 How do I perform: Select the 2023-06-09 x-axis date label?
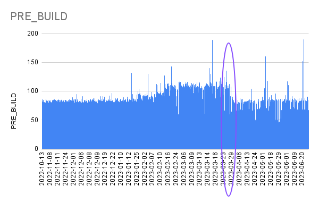(295, 169)
